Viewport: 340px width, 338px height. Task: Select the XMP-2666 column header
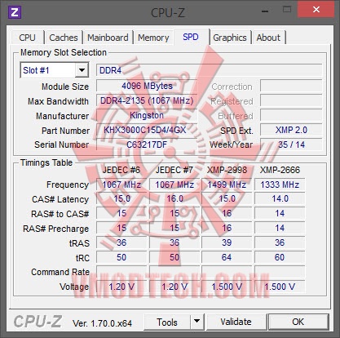280,170
